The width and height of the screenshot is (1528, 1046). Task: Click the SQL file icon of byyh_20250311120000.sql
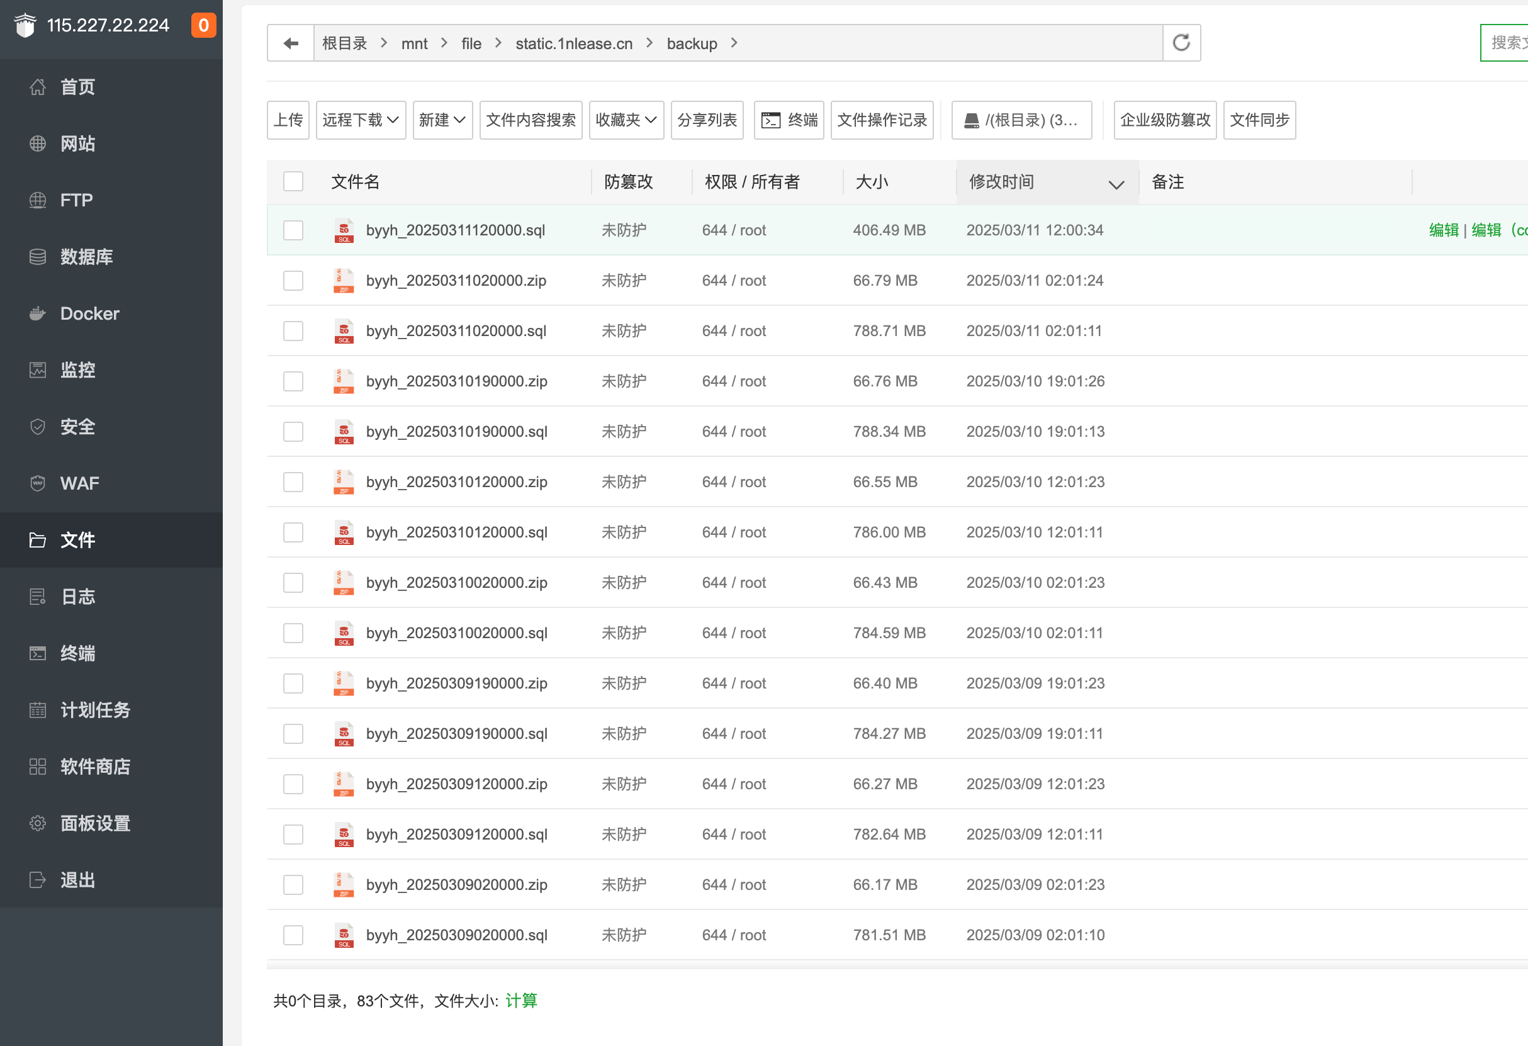[x=344, y=230]
